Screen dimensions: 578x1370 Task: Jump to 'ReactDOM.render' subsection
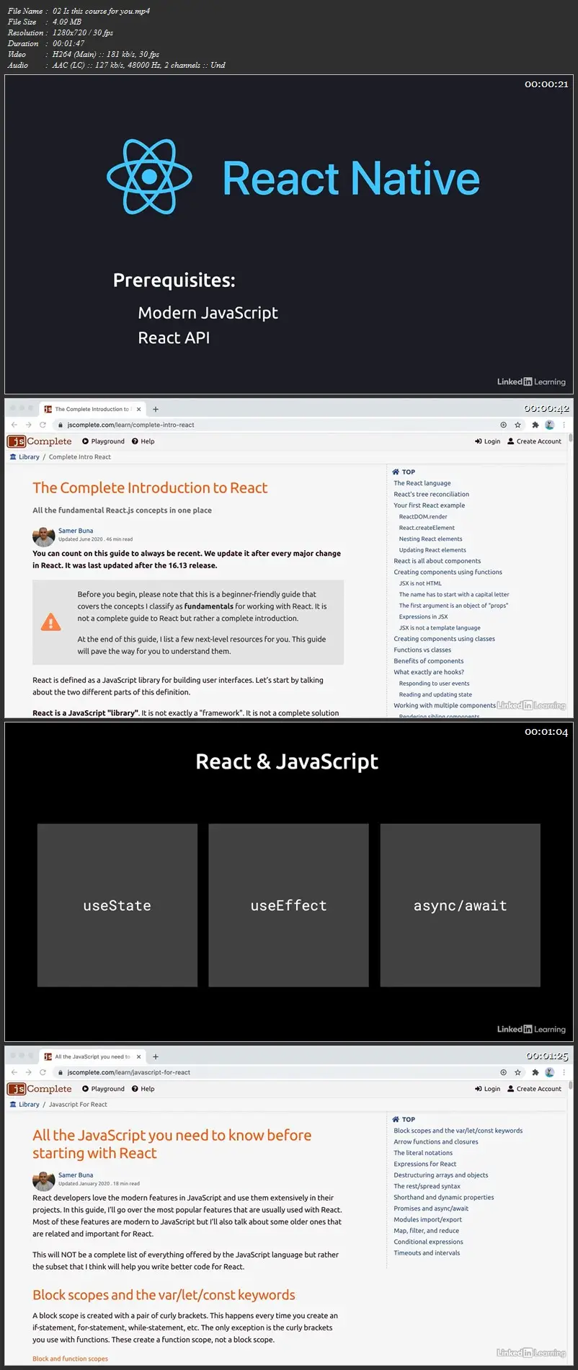click(423, 517)
